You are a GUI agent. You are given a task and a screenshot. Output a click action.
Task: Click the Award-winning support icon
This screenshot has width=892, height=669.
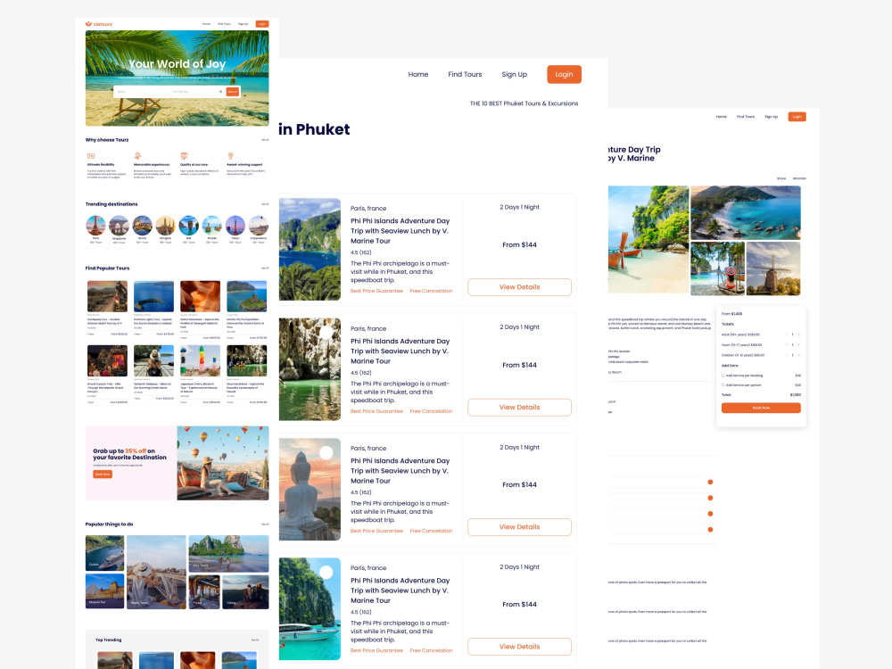point(230,156)
